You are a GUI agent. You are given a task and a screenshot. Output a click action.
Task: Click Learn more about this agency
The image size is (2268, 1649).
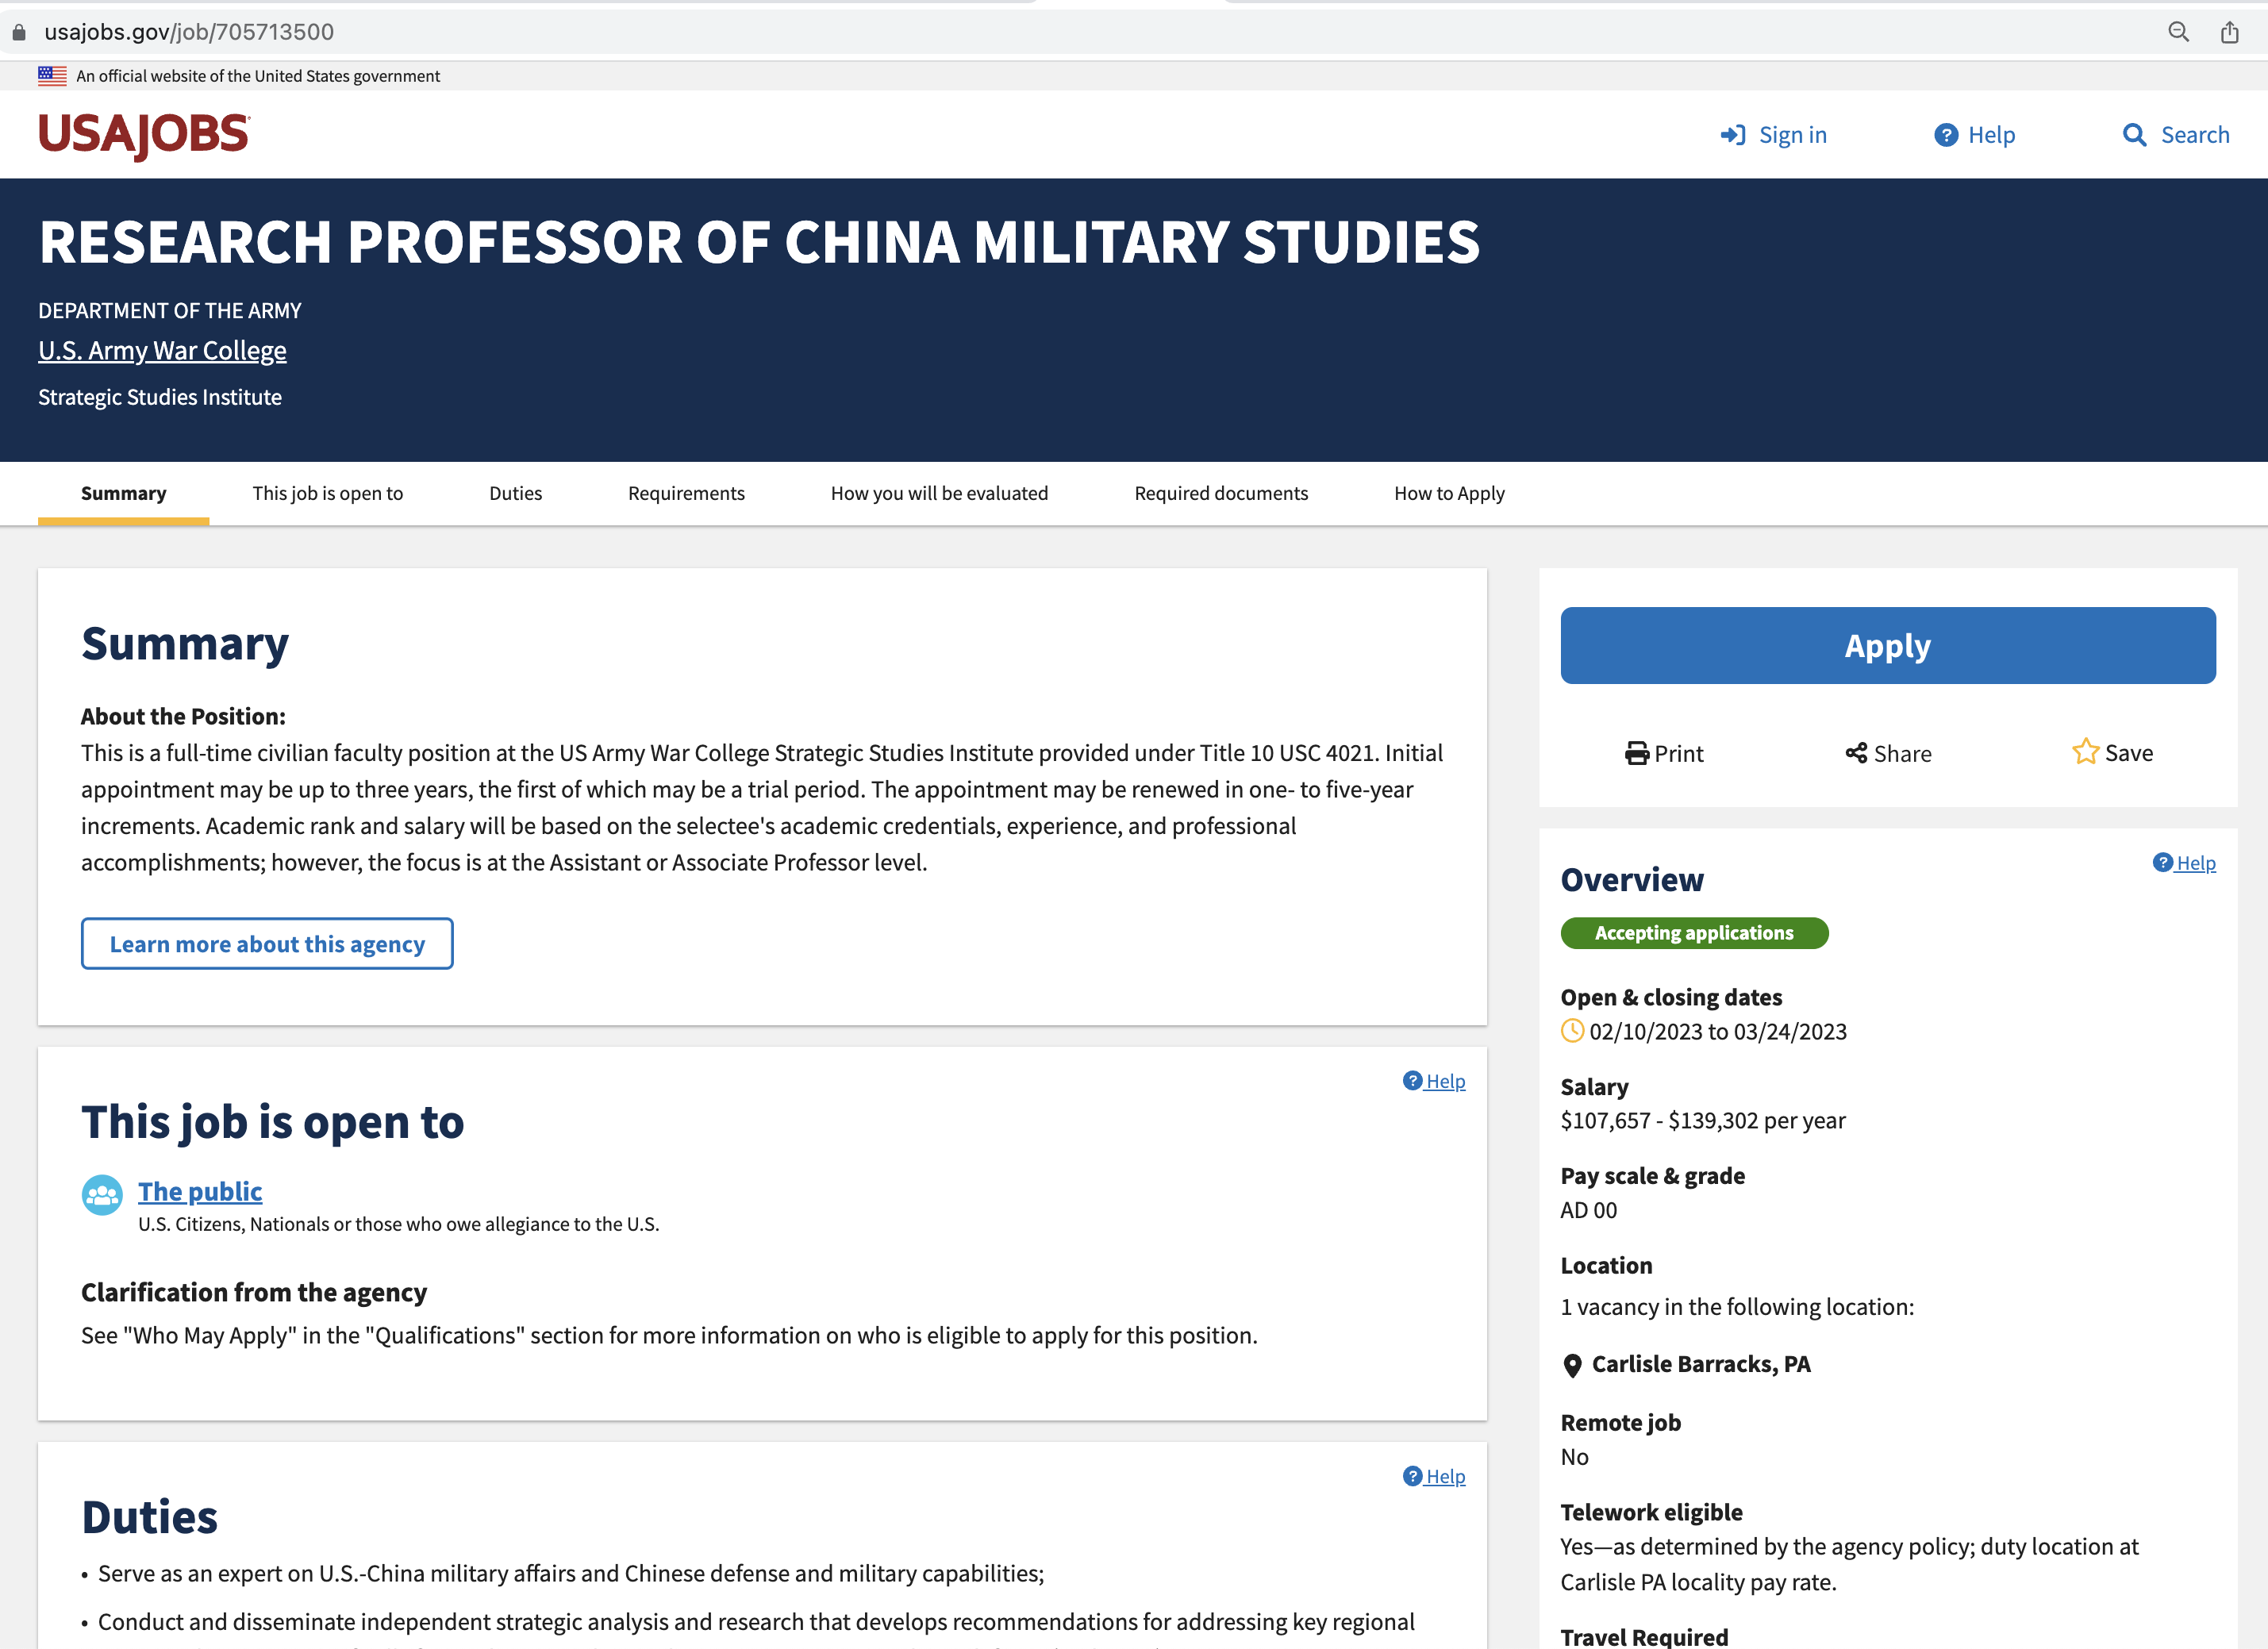click(267, 944)
